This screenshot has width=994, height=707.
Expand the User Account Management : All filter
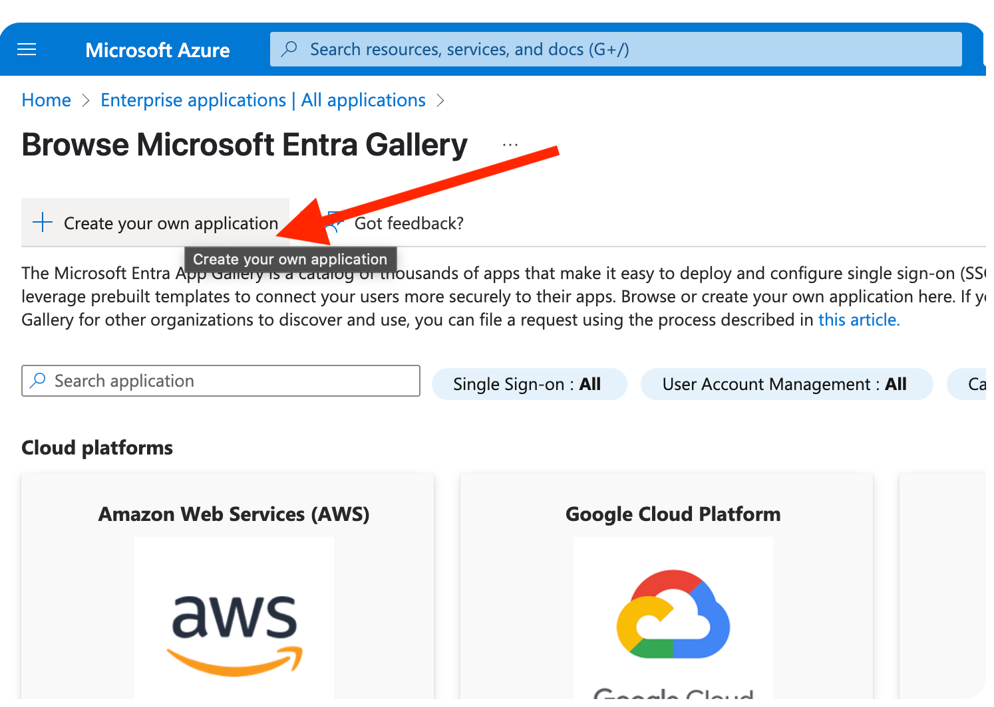(786, 384)
